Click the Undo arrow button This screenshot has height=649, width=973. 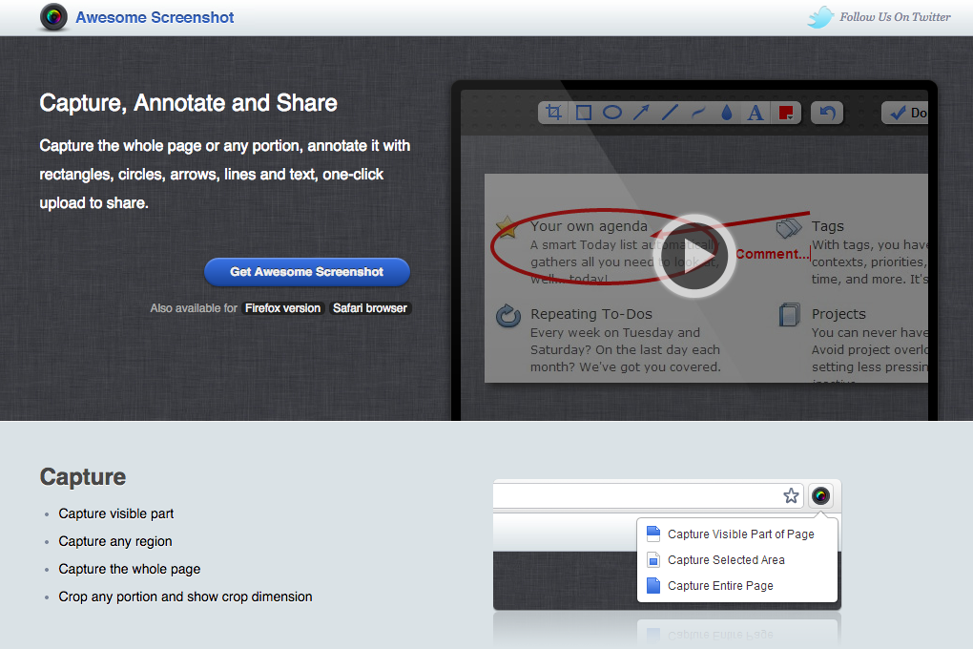click(x=827, y=113)
